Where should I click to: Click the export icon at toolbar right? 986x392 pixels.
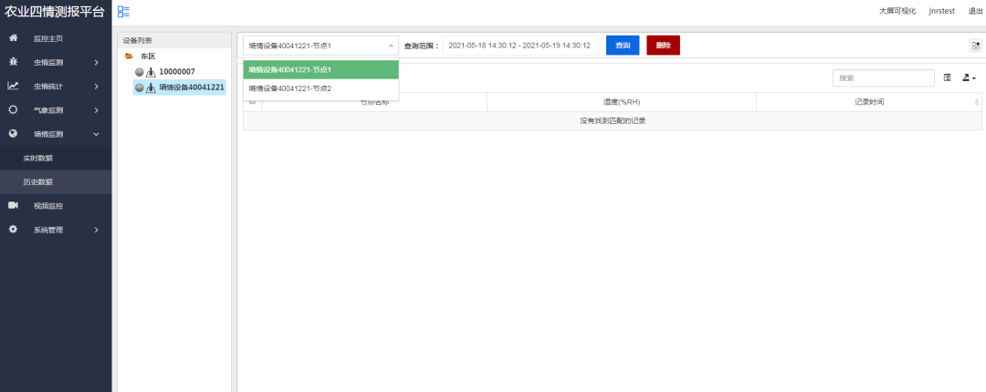[x=975, y=46]
